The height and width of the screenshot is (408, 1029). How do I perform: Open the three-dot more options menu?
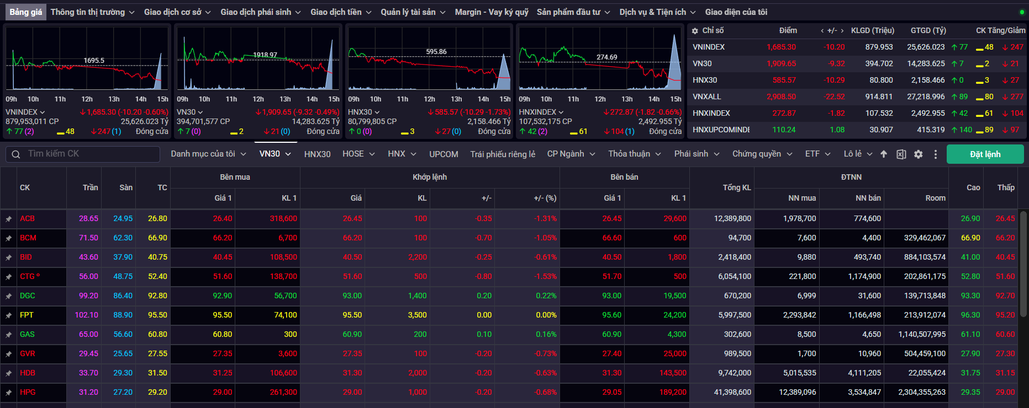[935, 154]
